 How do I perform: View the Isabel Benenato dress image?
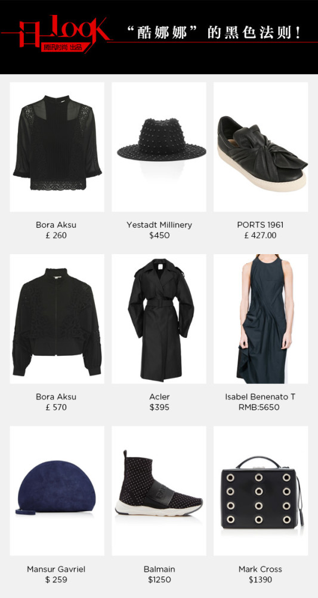click(x=261, y=319)
